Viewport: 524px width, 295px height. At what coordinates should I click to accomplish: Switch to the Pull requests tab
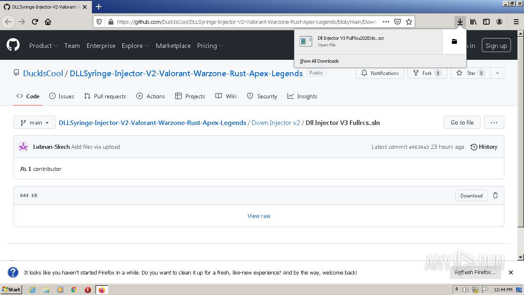click(105, 96)
